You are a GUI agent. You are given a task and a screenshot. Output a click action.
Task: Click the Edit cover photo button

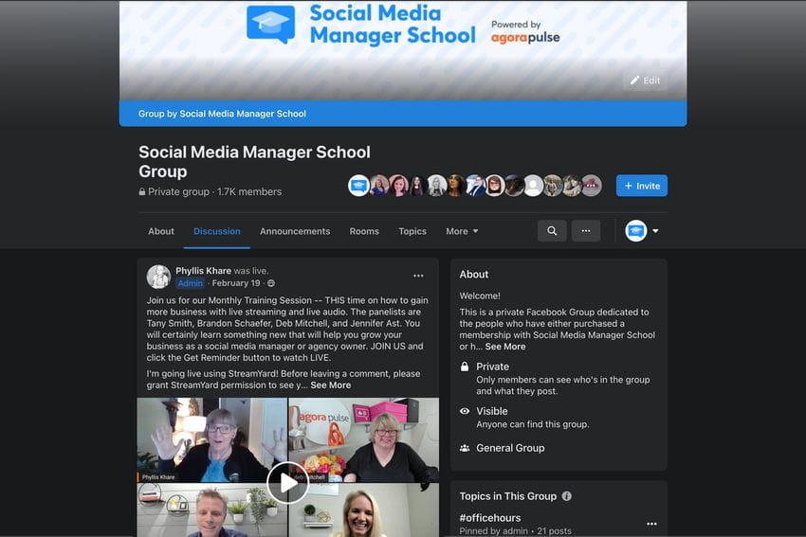point(645,81)
